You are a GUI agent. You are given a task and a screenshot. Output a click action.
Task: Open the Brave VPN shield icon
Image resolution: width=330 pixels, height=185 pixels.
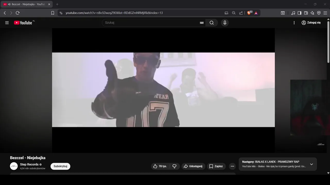click(x=319, y=13)
